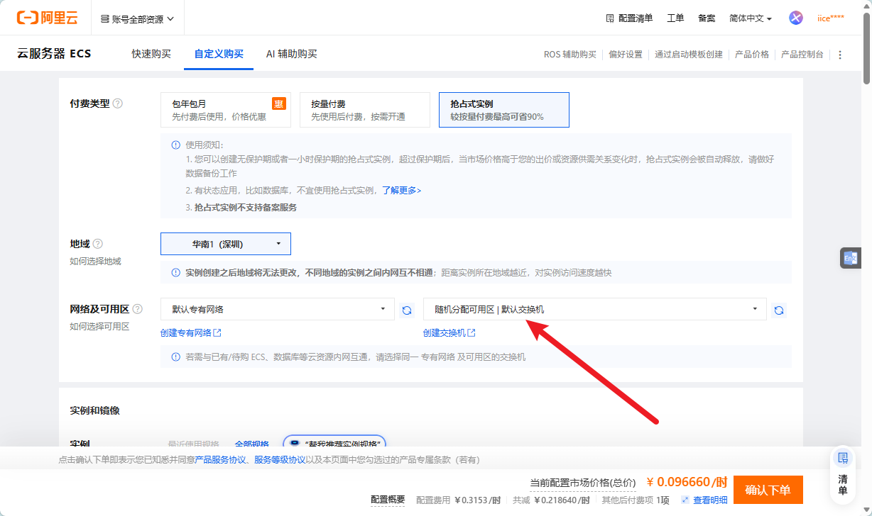The width and height of the screenshot is (872, 516).
Task: Select the 包年包月 billing option
Action: (226, 110)
